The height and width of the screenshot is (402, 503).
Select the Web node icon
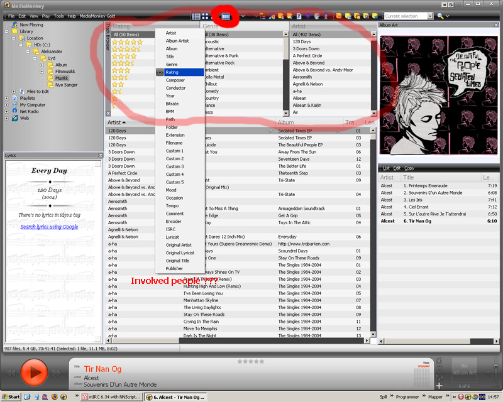pyautogui.click(x=14, y=118)
